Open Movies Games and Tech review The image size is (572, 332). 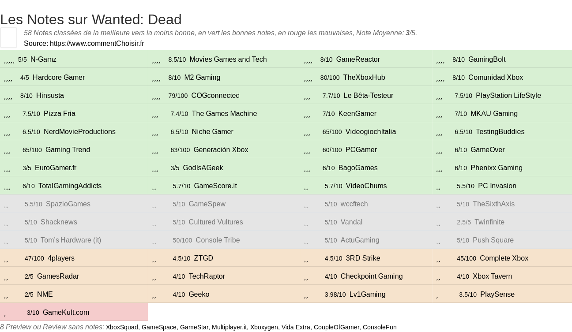coord(228,59)
